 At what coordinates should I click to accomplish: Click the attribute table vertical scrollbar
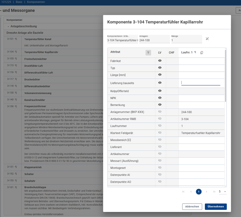point(225,76)
